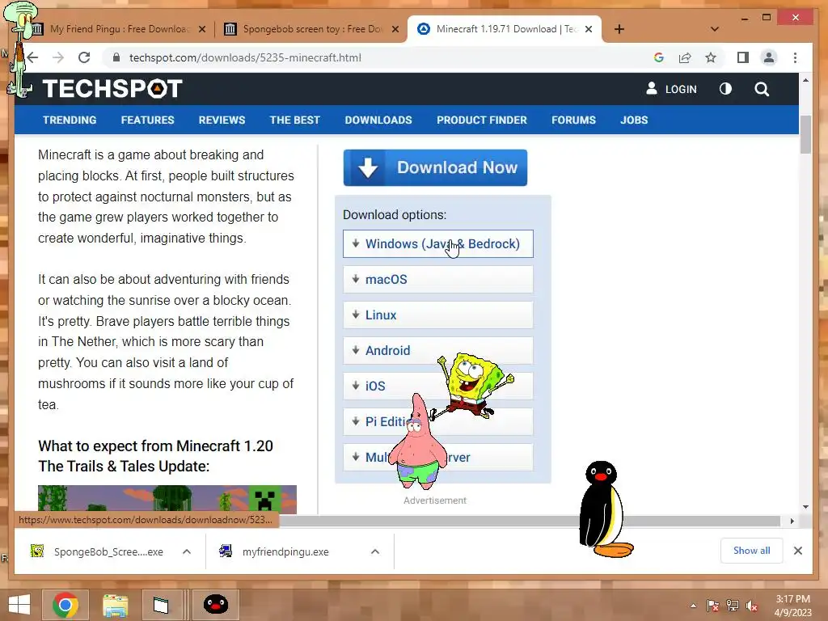Click the Google icon in address bar
The height and width of the screenshot is (621, 828).
click(658, 57)
